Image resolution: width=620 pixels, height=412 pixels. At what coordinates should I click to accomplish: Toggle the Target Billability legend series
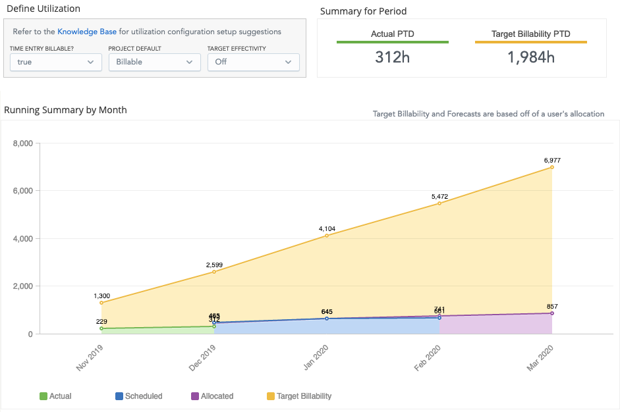(x=299, y=396)
